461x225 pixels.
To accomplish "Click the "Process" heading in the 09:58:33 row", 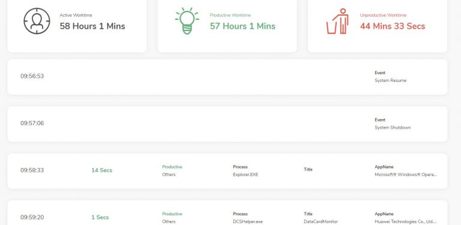I will 240,167.
